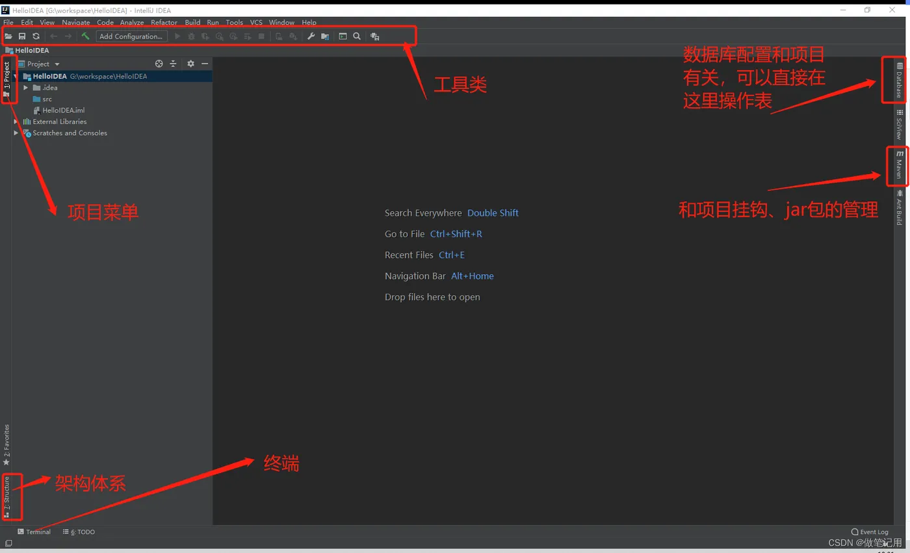Screen dimensions: 910x553
Task: Build project with green hammer icon
Action: coord(85,36)
